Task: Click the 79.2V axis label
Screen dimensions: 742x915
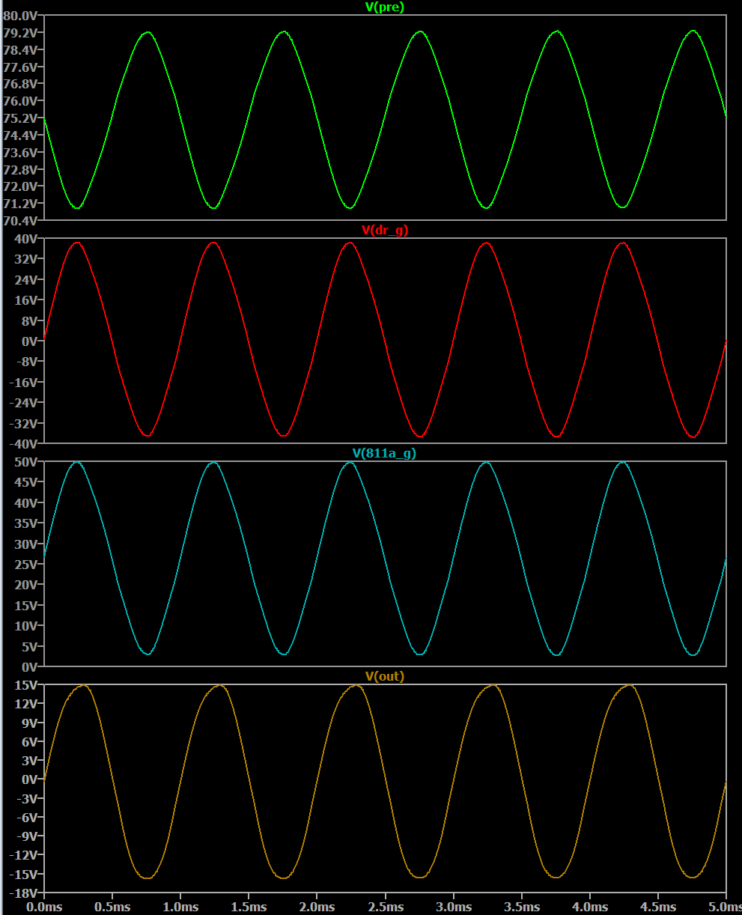Action: click(x=21, y=33)
